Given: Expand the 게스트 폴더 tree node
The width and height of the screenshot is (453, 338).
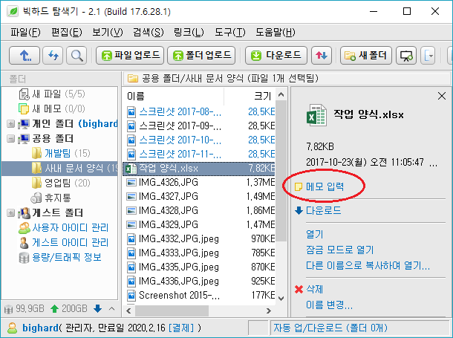Looking at the screenshot, I should 10,213.
